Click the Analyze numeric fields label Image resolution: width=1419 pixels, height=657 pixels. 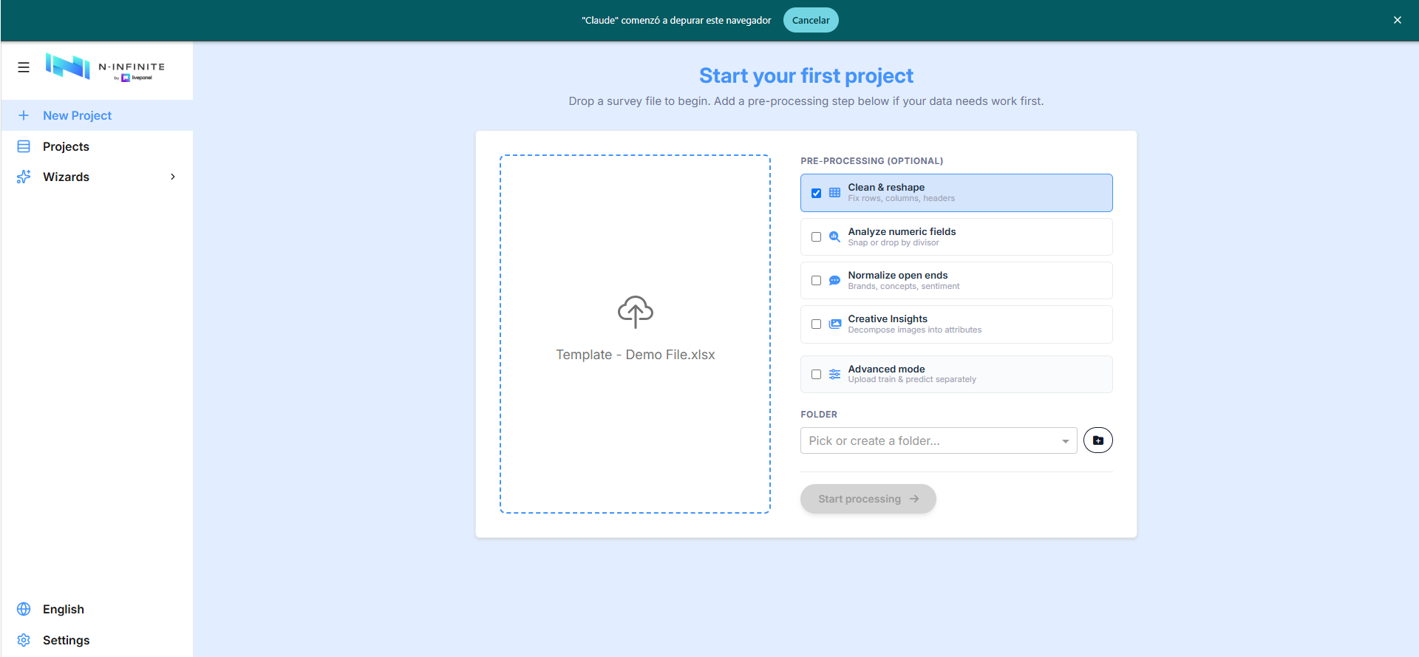pyautogui.click(x=902, y=231)
